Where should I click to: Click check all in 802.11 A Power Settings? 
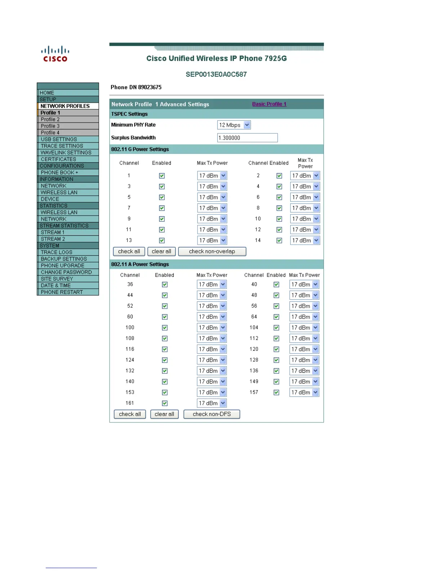click(130, 415)
